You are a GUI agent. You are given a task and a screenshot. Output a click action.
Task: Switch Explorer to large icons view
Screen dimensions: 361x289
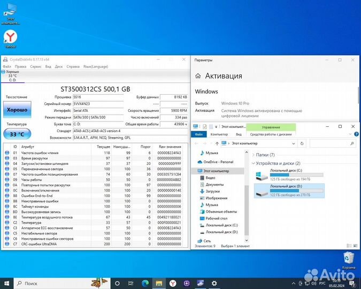coord(356,246)
